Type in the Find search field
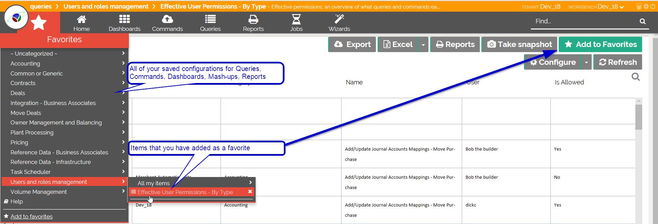This screenshot has height=224, width=658. coord(584,21)
